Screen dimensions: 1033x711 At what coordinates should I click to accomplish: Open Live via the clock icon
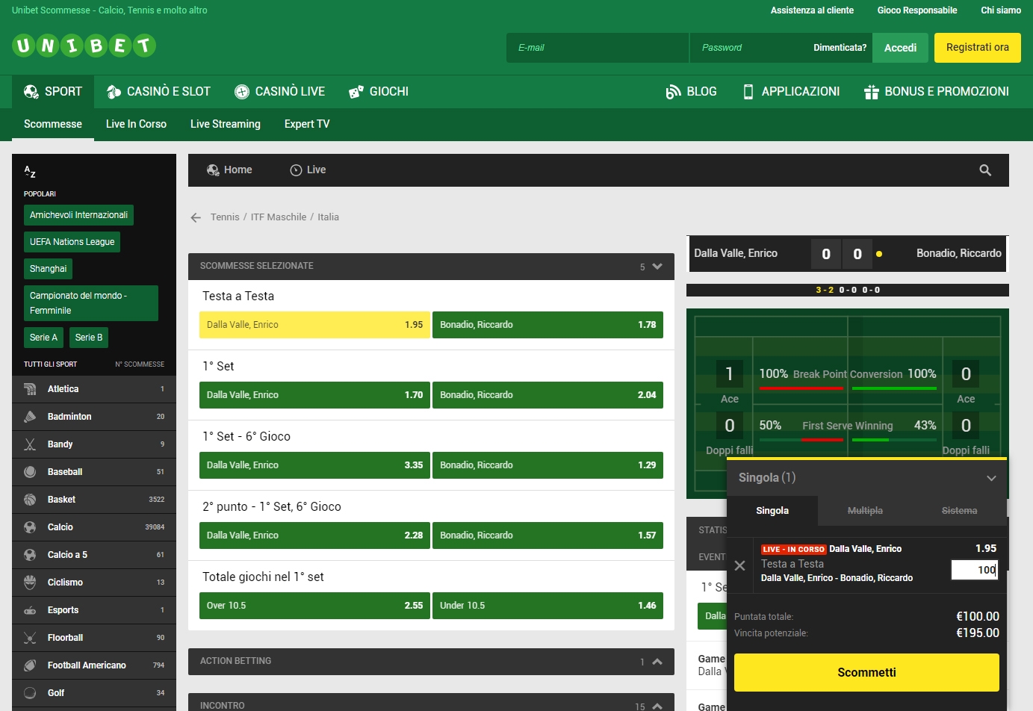click(297, 170)
